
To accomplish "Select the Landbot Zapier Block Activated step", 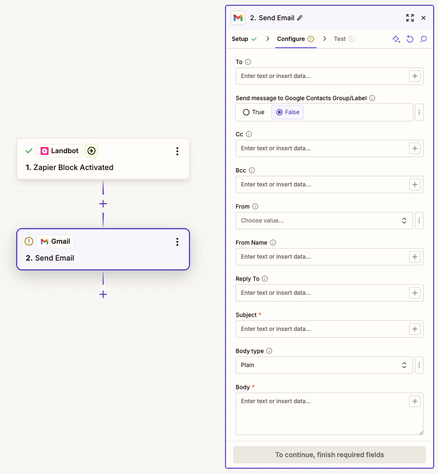I will (x=103, y=158).
